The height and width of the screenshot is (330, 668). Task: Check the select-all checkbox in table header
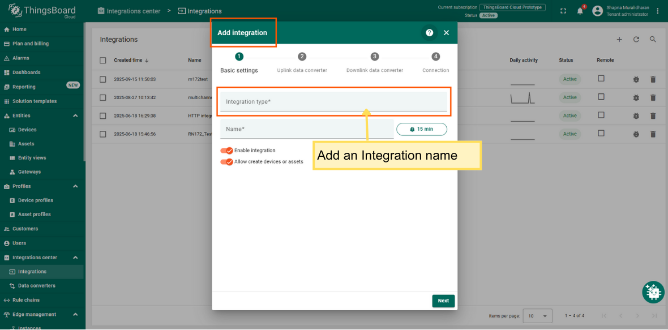click(103, 61)
